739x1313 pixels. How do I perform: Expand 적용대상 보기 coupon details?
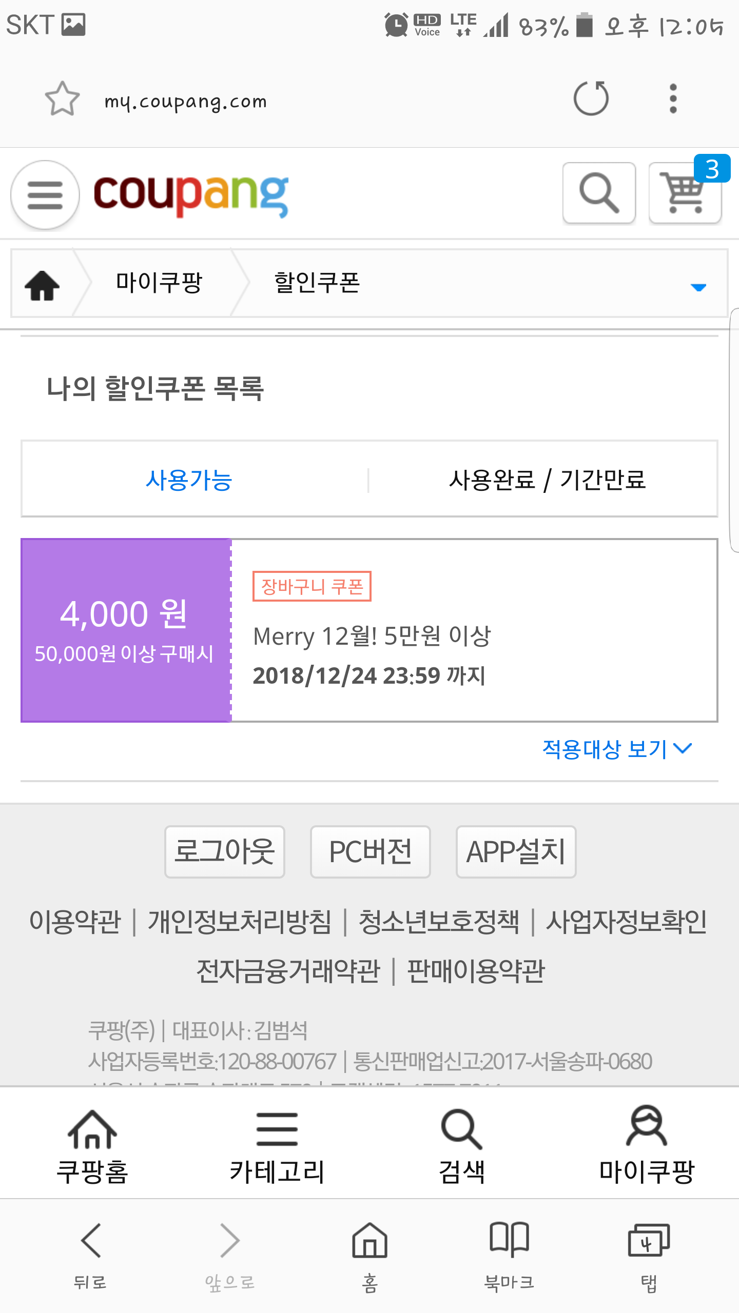pos(617,749)
